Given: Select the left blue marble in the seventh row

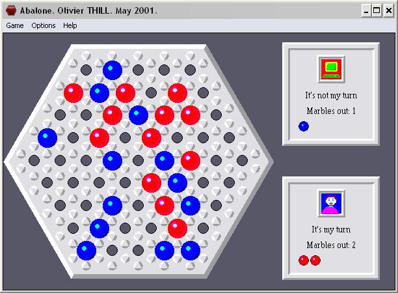Looking at the screenshot, I should coord(113,206).
